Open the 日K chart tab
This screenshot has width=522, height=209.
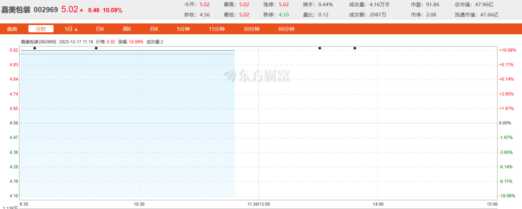tap(100, 29)
